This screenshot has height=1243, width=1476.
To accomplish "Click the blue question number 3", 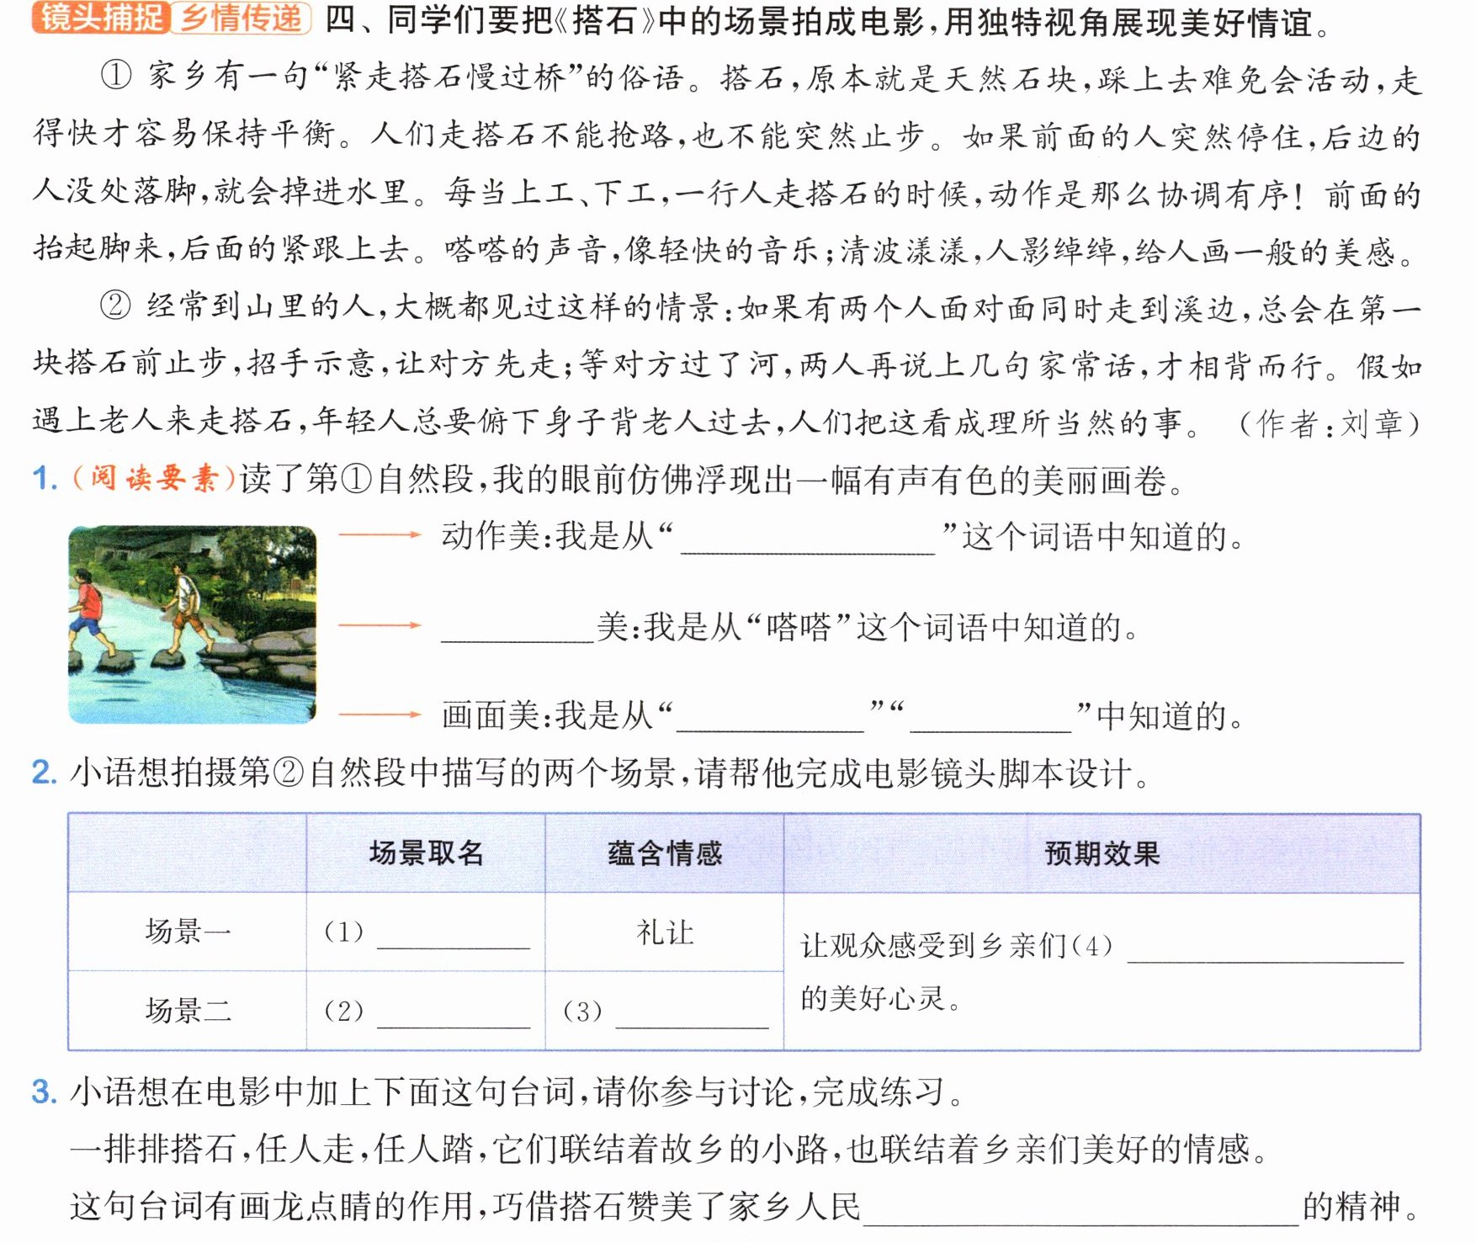I will (x=44, y=1092).
